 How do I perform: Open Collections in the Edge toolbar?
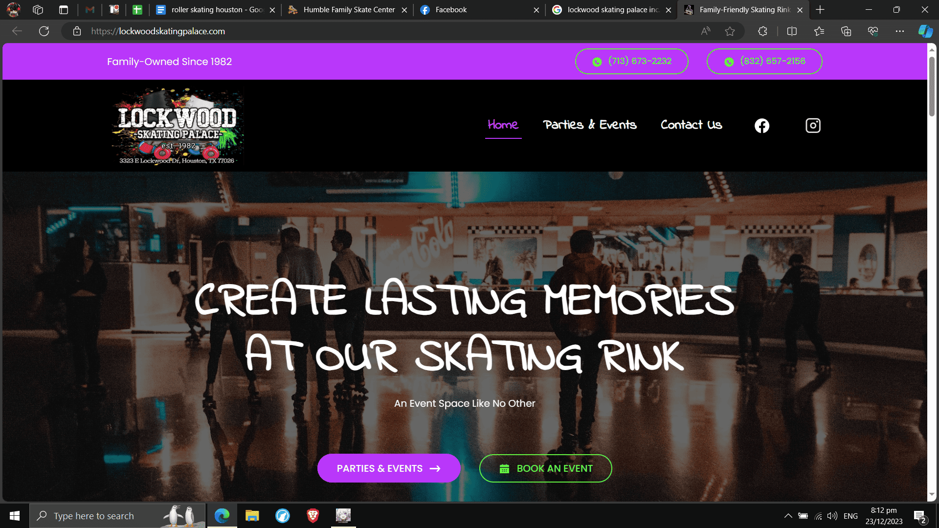pyautogui.click(x=846, y=31)
